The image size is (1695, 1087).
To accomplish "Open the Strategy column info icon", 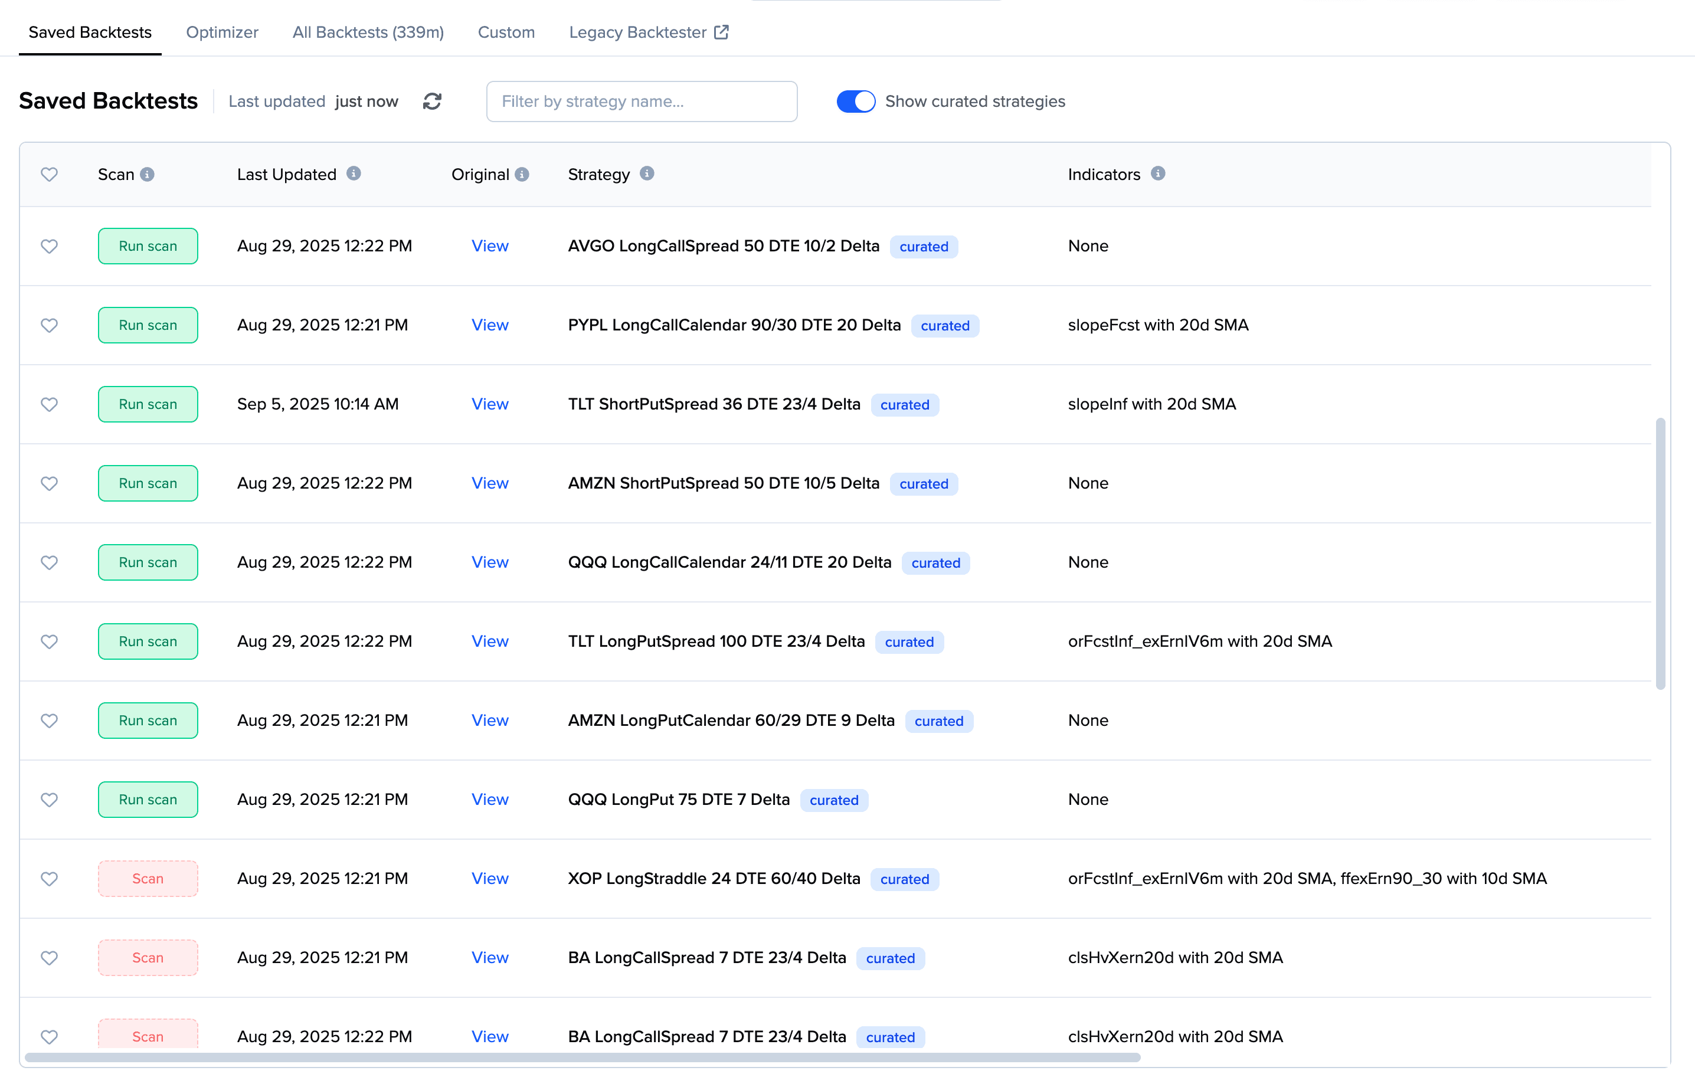I will click(647, 173).
